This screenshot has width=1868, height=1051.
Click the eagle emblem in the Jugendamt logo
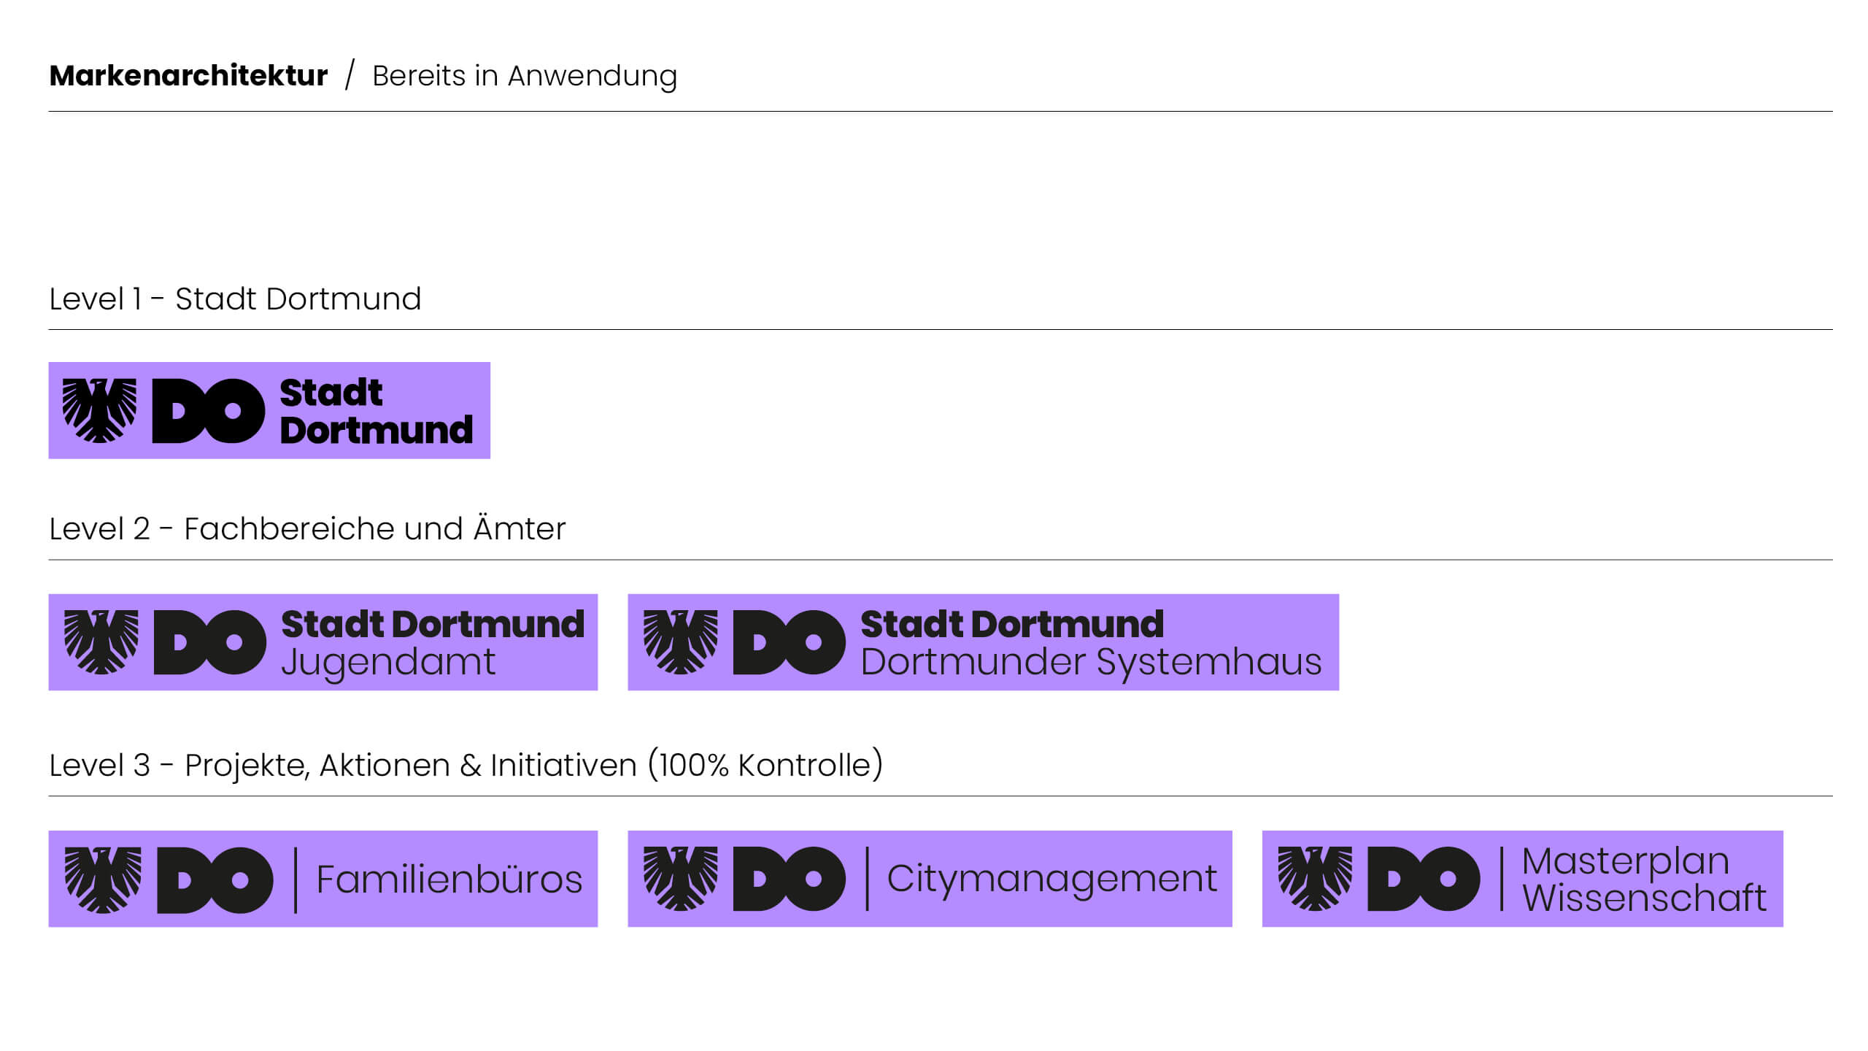point(101,642)
